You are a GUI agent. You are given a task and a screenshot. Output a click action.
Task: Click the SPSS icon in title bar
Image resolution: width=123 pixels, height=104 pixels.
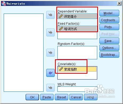click(x=4, y=3)
